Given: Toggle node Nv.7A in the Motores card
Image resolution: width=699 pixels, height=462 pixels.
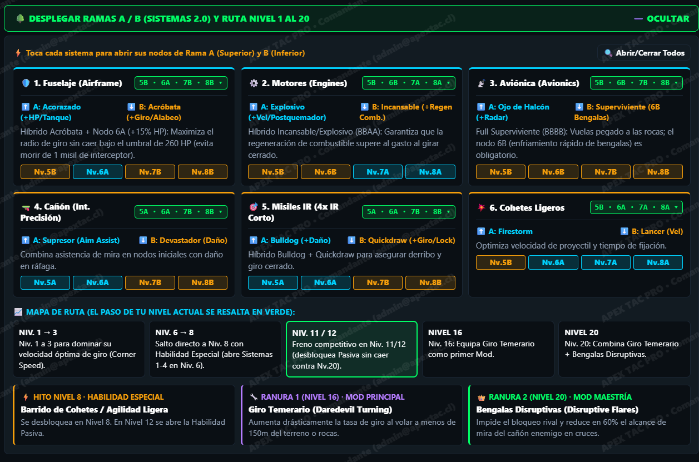Looking at the screenshot, I should tap(378, 172).
